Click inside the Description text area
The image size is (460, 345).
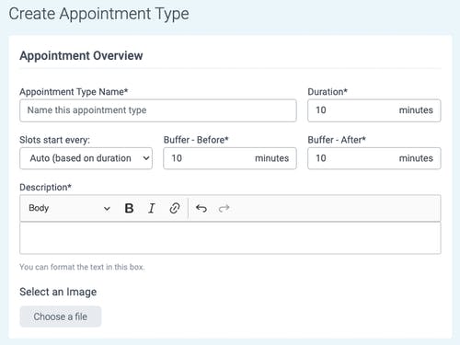coord(230,238)
